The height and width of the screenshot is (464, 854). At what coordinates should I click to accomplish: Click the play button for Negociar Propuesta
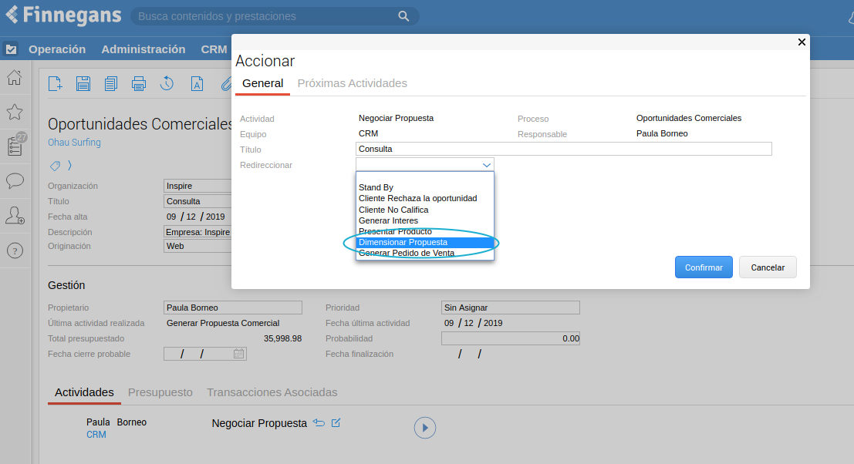click(x=425, y=428)
